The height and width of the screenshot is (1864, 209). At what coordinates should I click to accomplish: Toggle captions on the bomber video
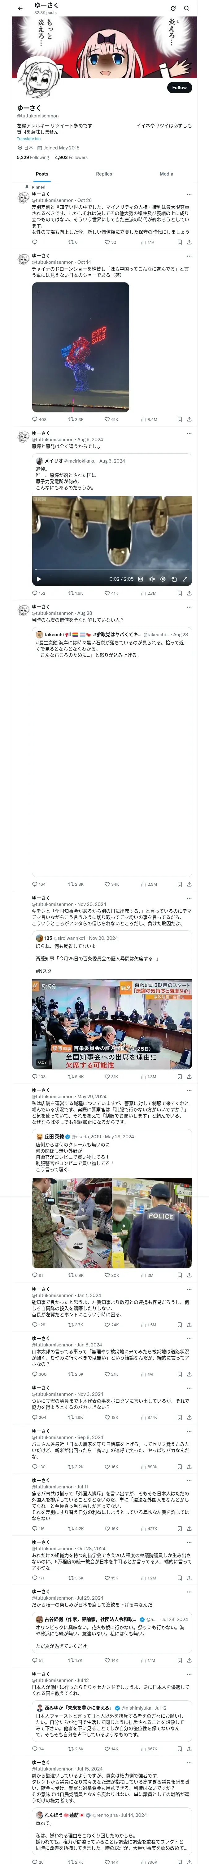coord(141,579)
